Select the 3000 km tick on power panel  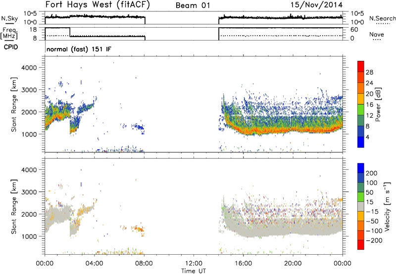(x=29, y=90)
